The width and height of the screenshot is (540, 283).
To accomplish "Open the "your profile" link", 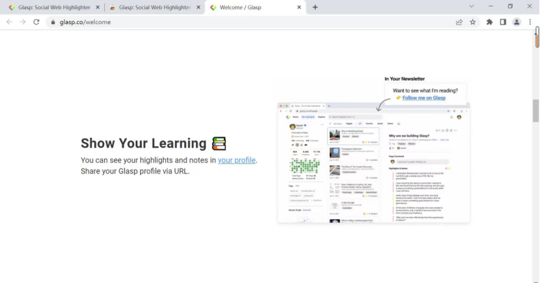I will pyautogui.click(x=237, y=160).
